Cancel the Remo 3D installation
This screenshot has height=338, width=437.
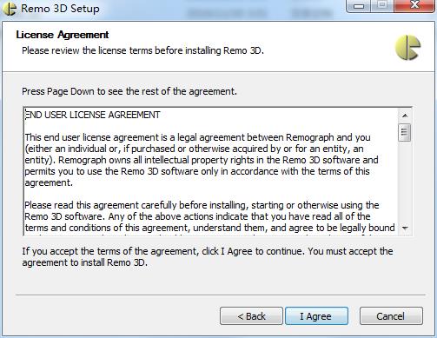(x=391, y=316)
